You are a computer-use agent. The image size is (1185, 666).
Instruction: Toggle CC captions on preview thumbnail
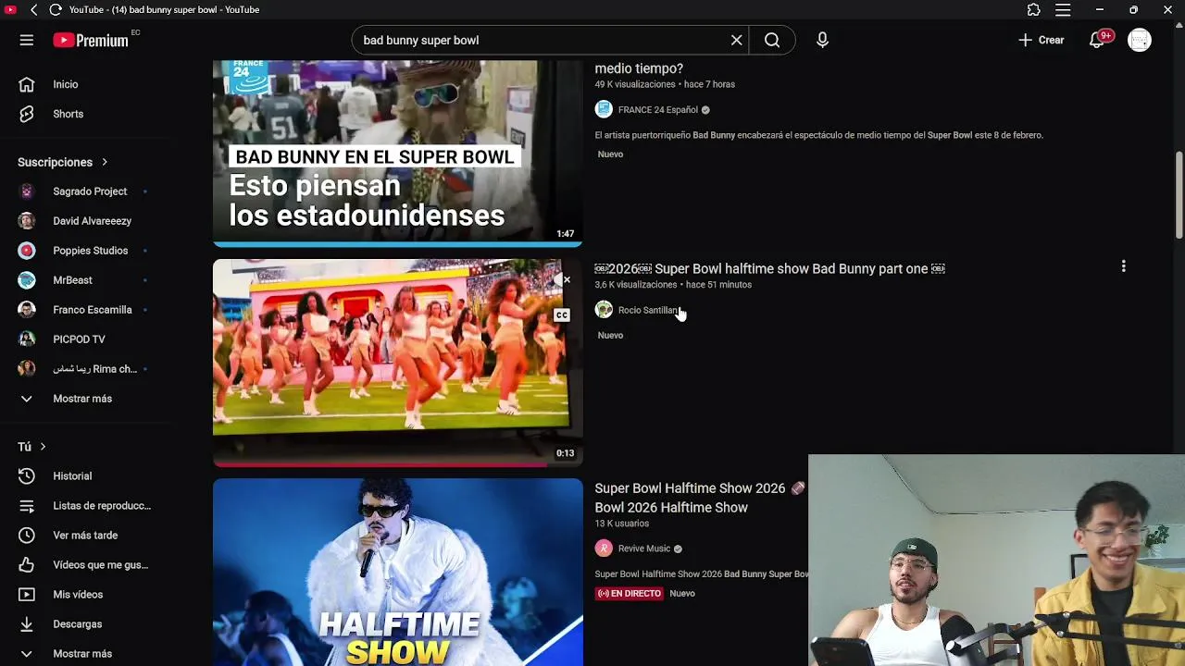[x=562, y=315]
